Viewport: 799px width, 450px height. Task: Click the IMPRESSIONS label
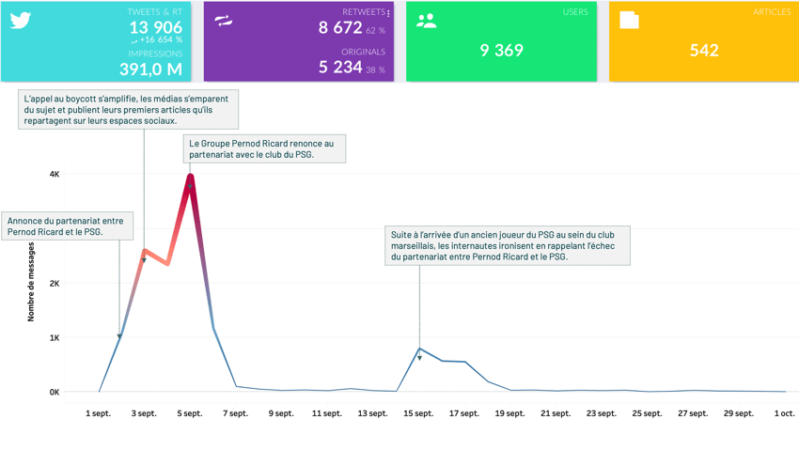[155, 54]
